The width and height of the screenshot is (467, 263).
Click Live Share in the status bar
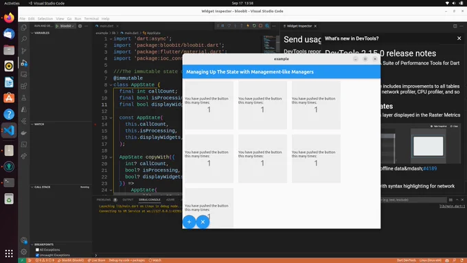pyautogui.click(x=97, y=260)
